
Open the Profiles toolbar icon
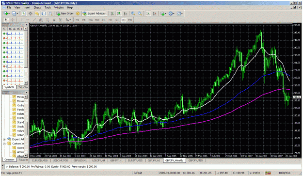[14, 13]
